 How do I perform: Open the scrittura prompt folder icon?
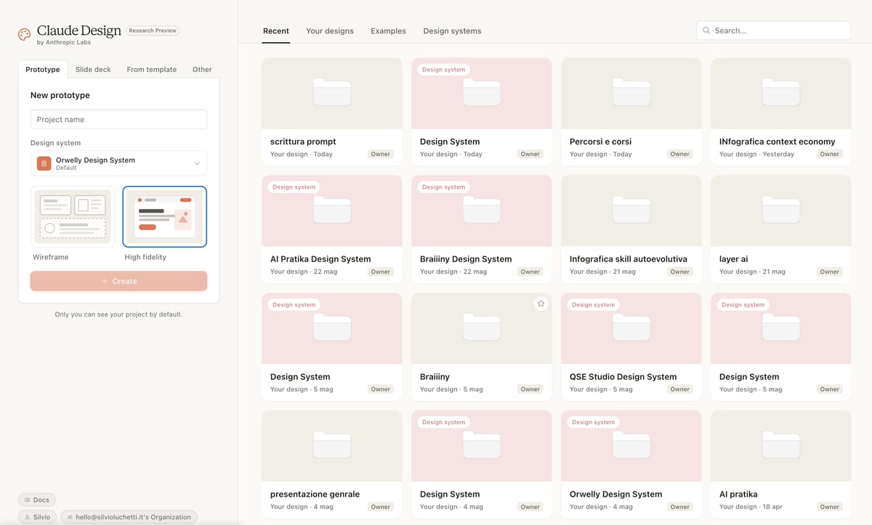pos(332,92)
